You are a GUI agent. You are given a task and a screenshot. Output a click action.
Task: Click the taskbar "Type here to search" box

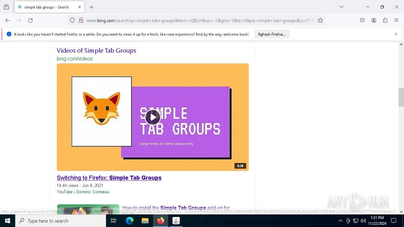click(x=61, y=221)
